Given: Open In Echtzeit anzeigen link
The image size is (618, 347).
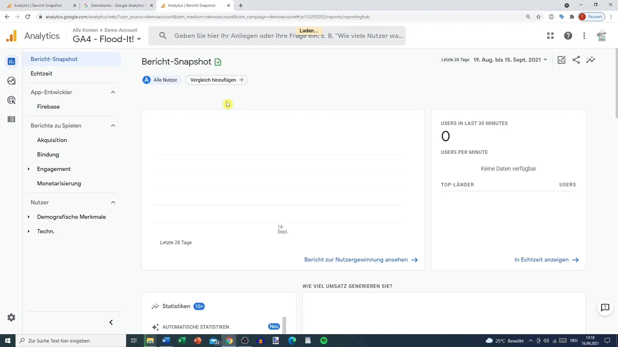Looking at the screenshot, I should 547,260.
